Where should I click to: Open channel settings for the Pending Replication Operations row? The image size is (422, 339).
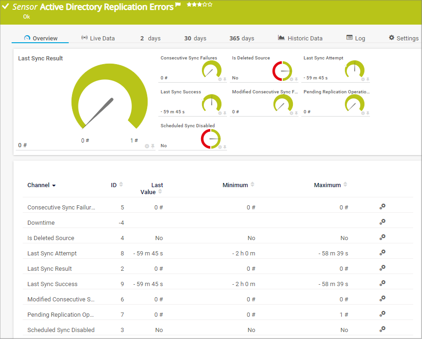(383, 314)
